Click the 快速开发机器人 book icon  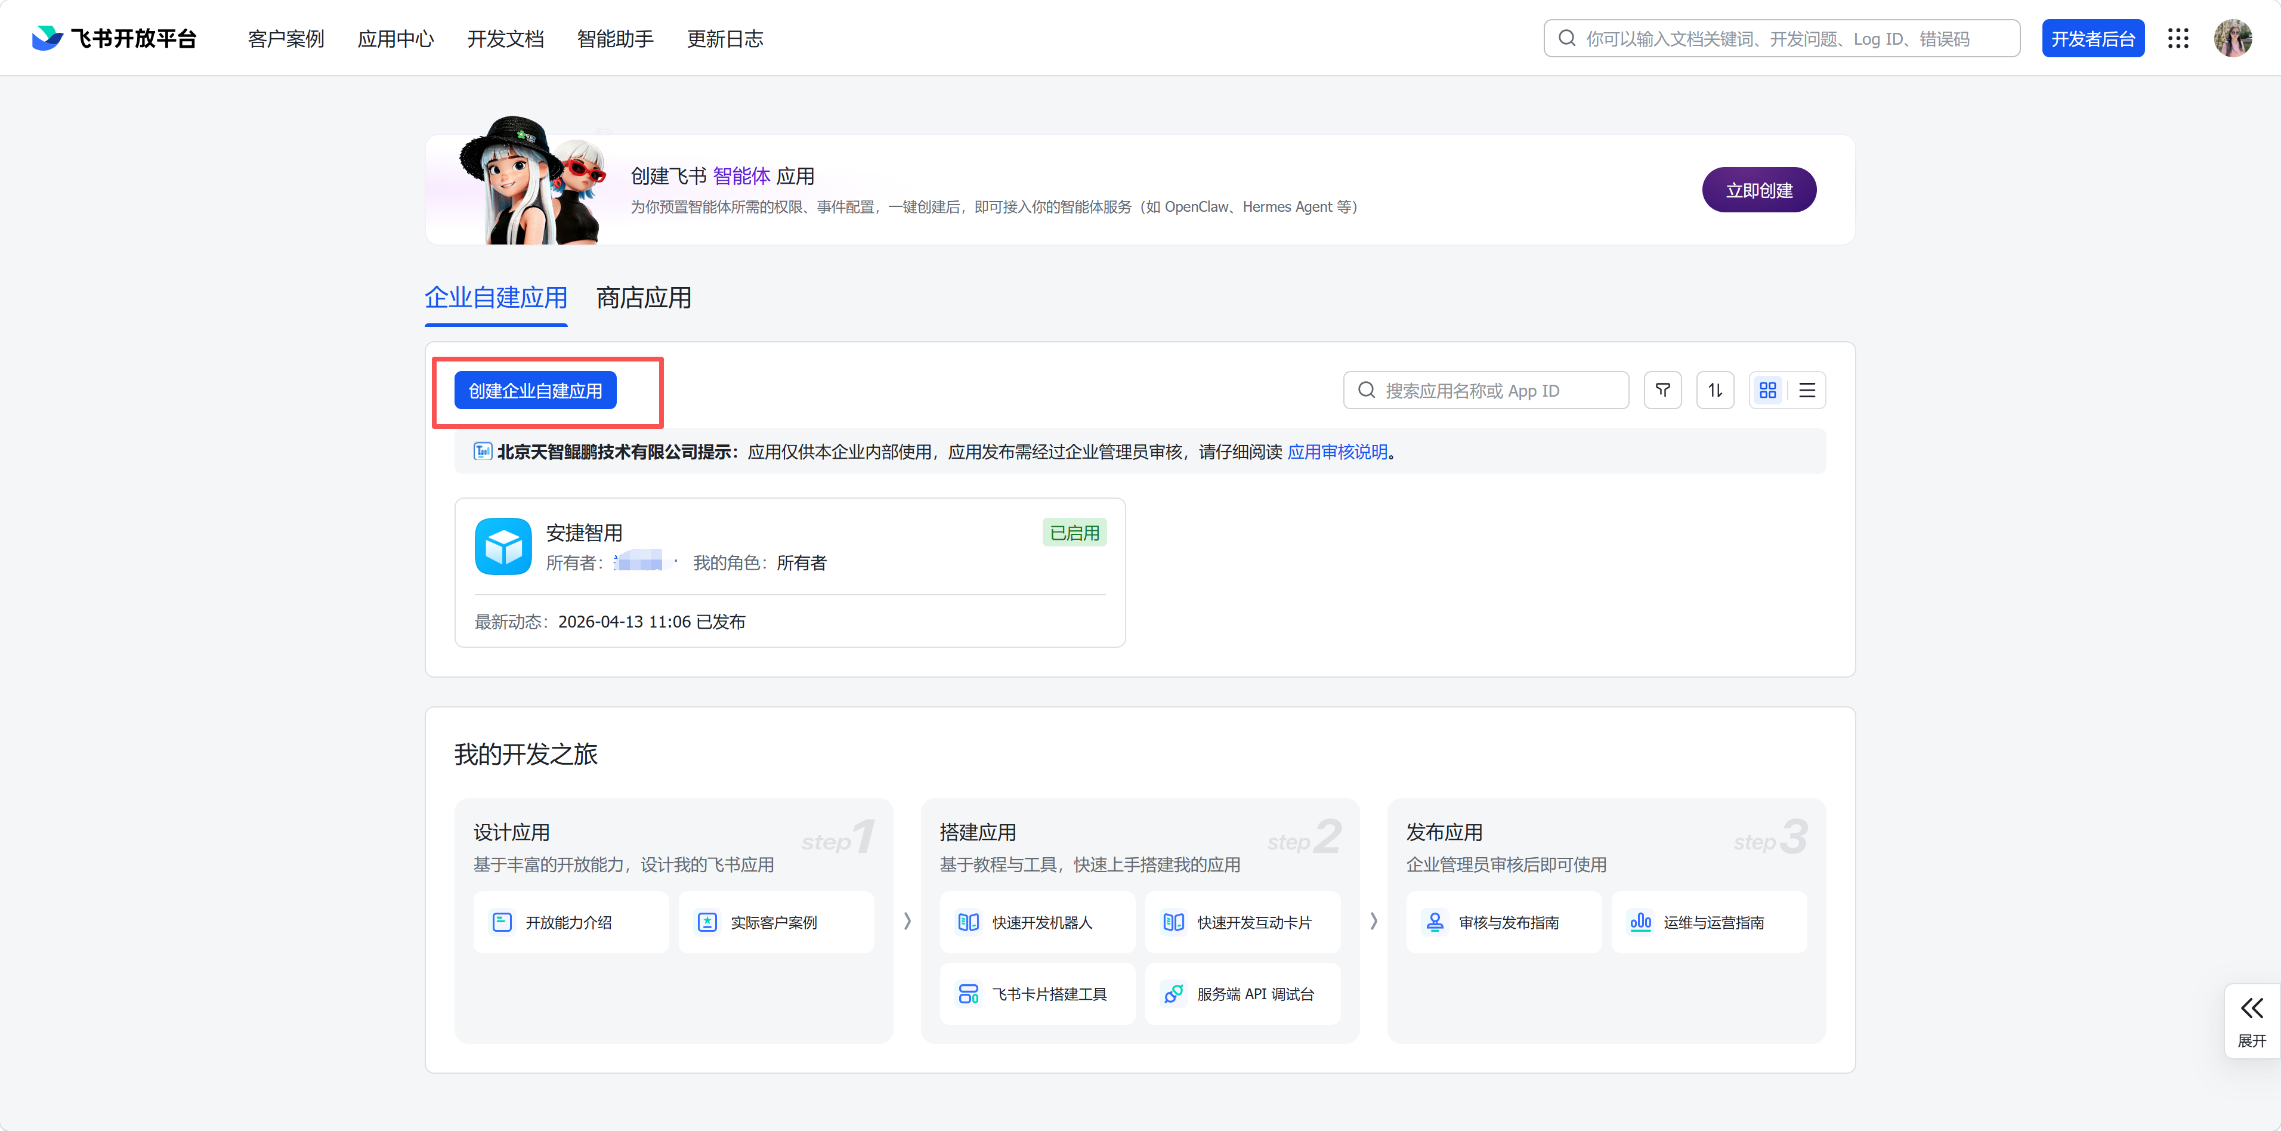click(968, 922)
